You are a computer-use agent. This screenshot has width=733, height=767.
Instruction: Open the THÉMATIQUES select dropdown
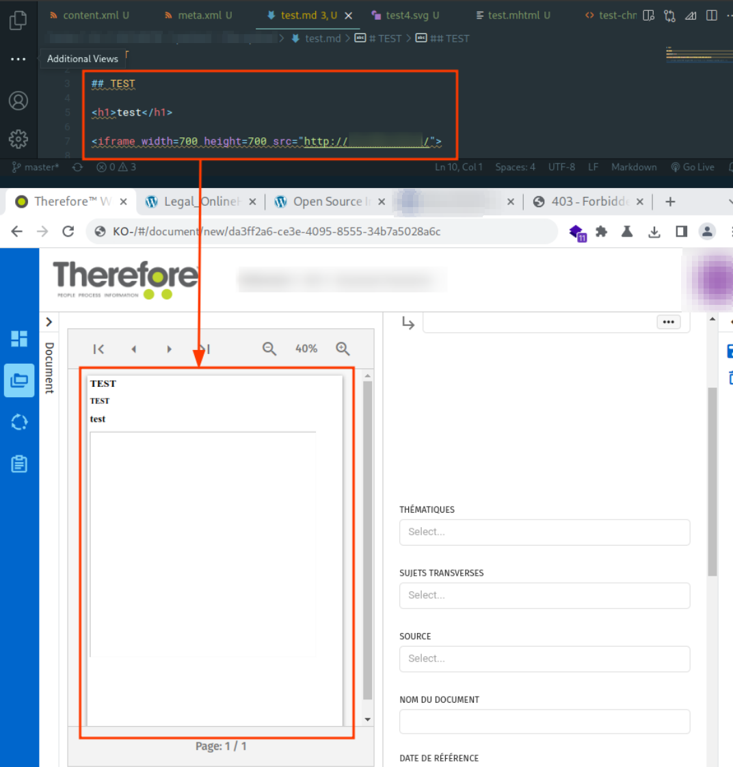544,532
